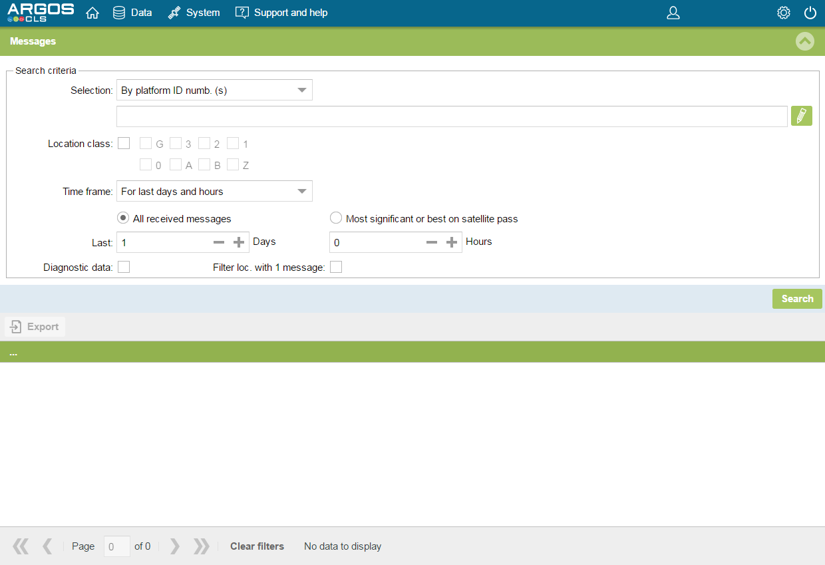The image size is (825, 565).
Task: Open the Time frame dropdown
Action: (214, 191)
